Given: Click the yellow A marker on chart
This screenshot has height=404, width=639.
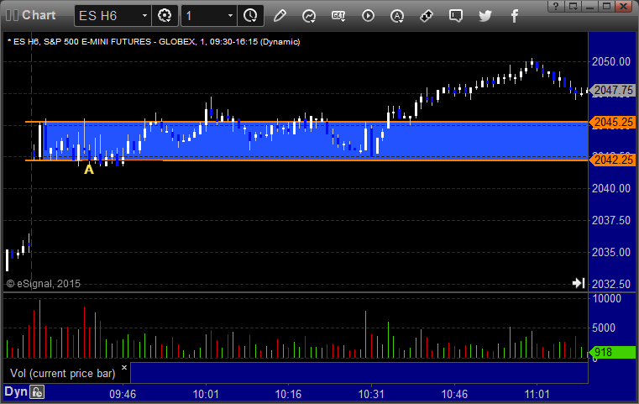Looking at the screenshot, I should coord(89,169).
